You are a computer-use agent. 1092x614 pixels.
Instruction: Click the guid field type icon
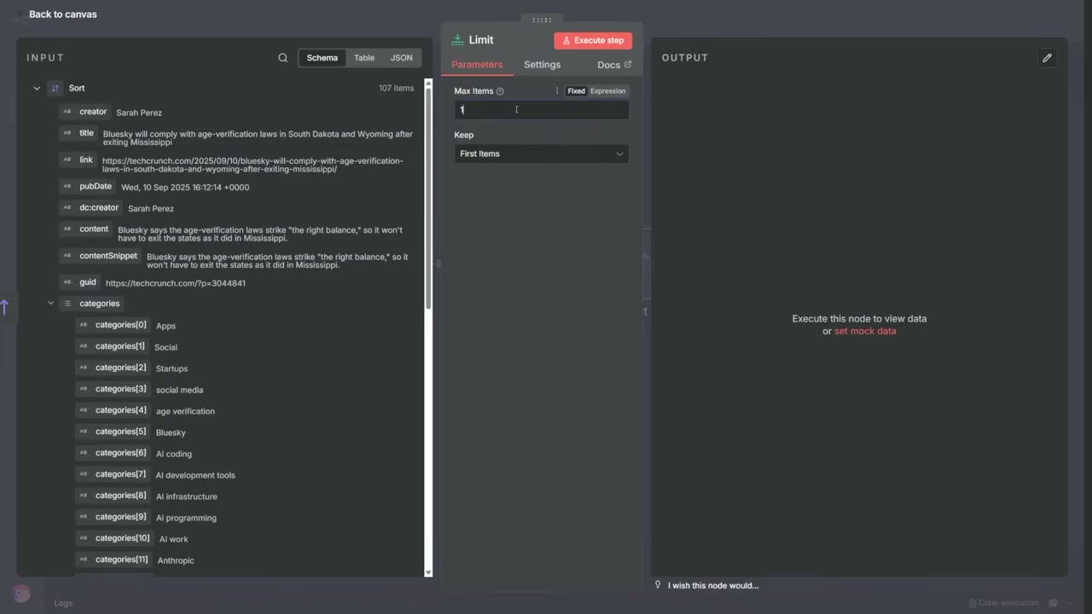[x=67, y=282]
